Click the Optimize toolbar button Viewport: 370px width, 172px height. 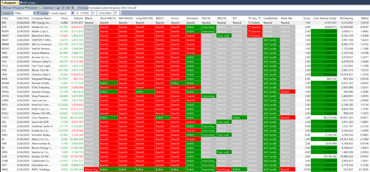point(46,8)
